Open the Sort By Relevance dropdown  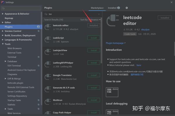pyautogui.click(x=90, y=20)
